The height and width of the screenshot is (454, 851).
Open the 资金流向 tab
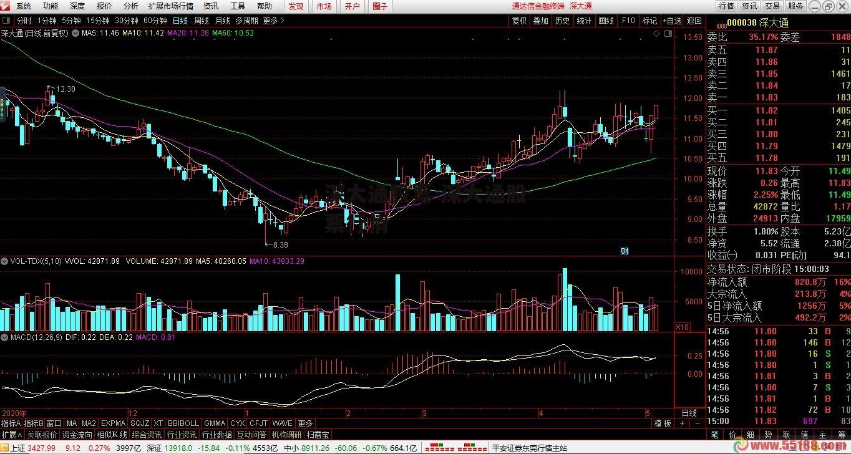tap(77, 435)
